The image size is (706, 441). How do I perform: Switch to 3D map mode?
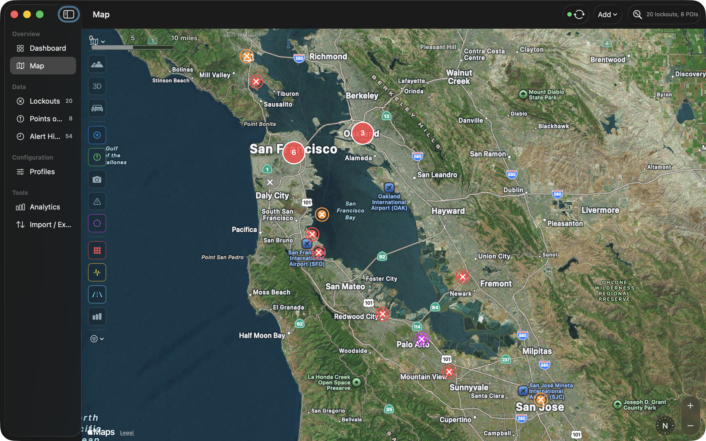click(x=97, y=86)
